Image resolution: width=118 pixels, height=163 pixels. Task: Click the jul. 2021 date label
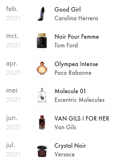tap(13, 150)
